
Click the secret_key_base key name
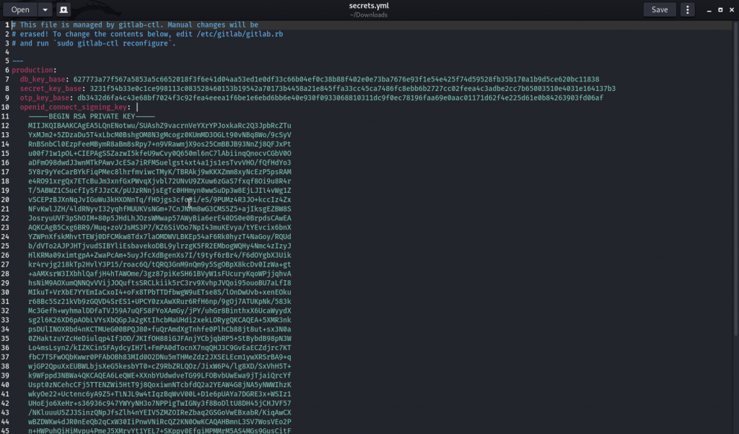pyautogui.click(x=51, y=88)
